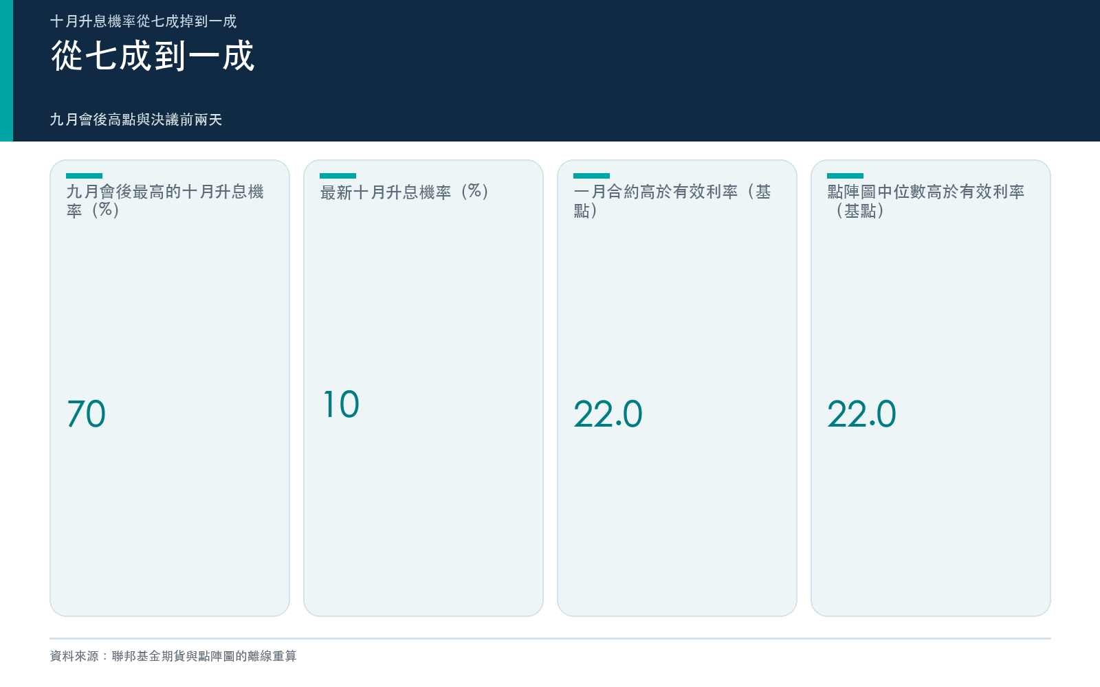Viewport: 1100px width, 687px height.
Task: Click the headline 從七成到一成
Action: (x=153, y=56)
